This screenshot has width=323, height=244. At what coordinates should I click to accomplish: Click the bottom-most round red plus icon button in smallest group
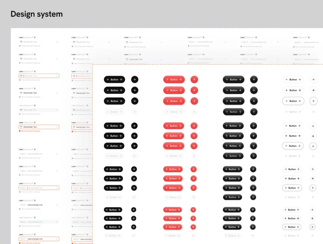tap(193, 227)
